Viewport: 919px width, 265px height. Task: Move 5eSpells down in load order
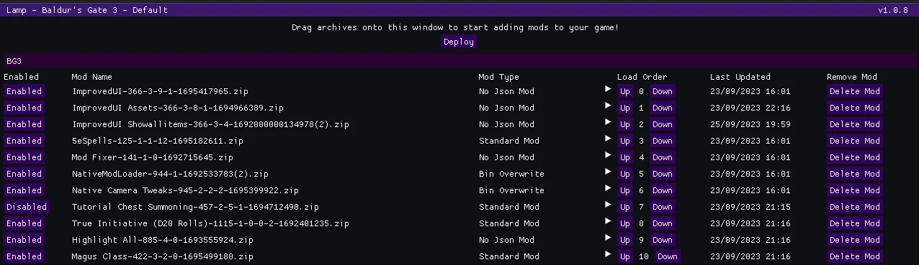point(663,141)
